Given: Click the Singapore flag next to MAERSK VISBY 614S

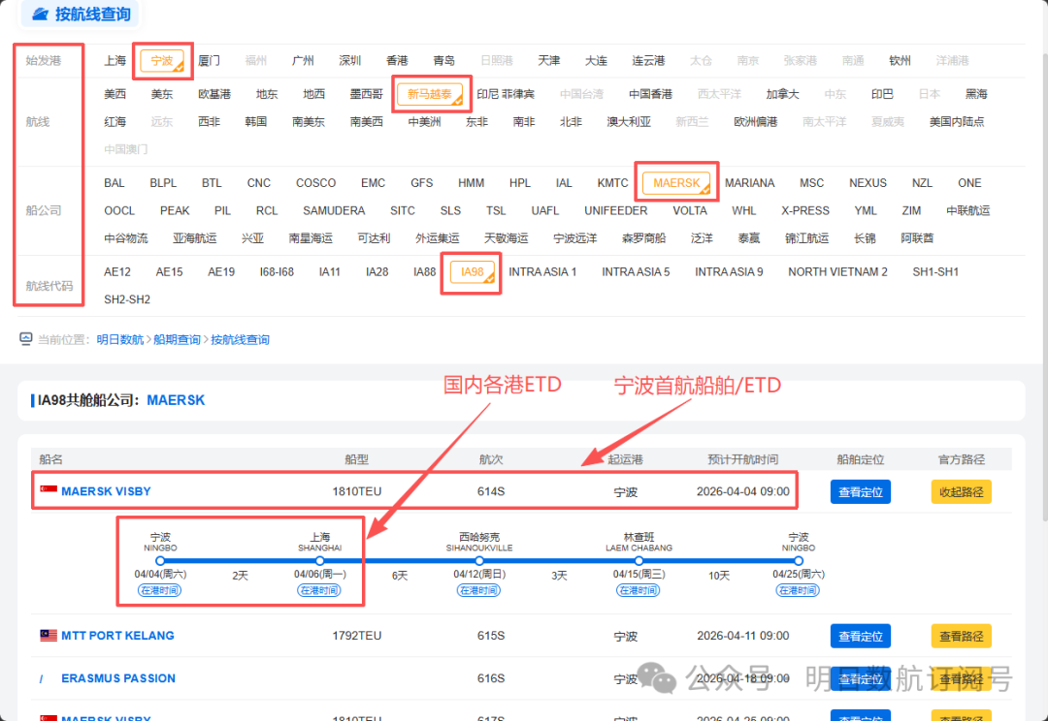Looking at the screenshot, I should click(48, 491).
